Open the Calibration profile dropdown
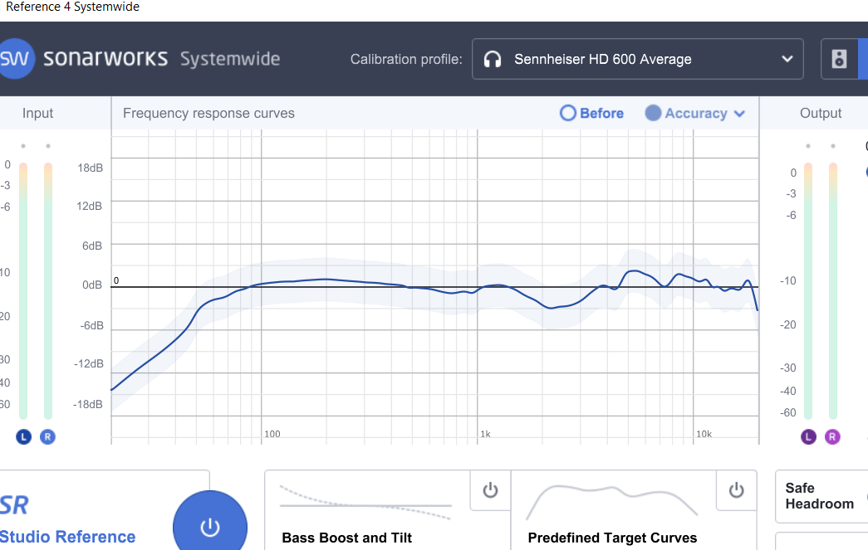The image size is (868, 550). pos(637,59)
